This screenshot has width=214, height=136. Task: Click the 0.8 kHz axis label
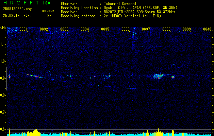pyautogui.click(x=3, y=95)
